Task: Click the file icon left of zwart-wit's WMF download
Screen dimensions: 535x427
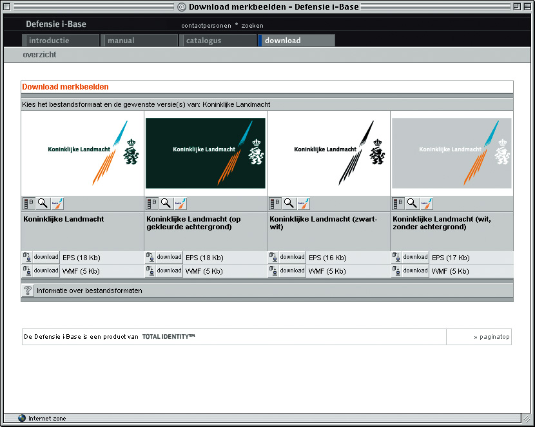Action: pos(273,271)
